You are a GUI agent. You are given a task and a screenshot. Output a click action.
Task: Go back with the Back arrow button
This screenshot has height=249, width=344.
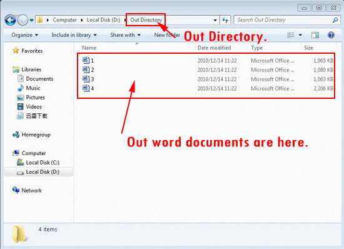click(x=10, y=20)
